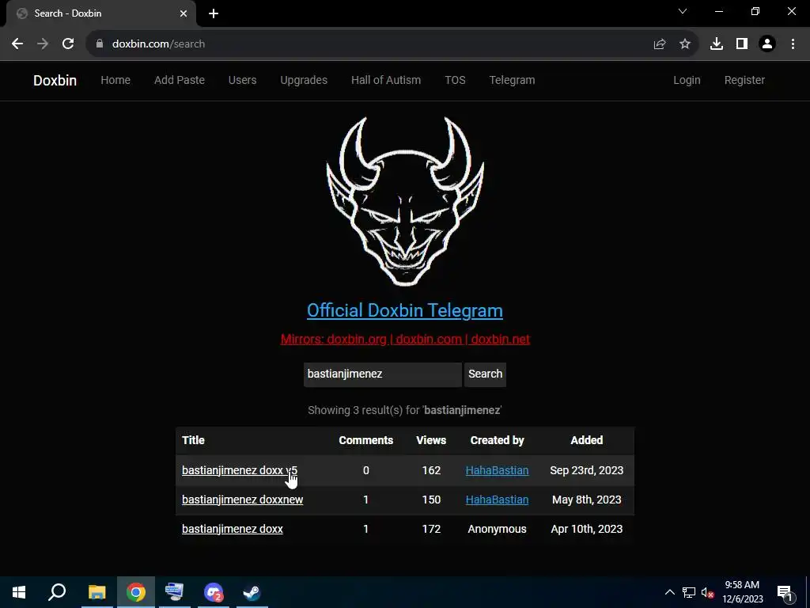The image size is (810, 608).
Task: Click the Search button
Action: 485,374
